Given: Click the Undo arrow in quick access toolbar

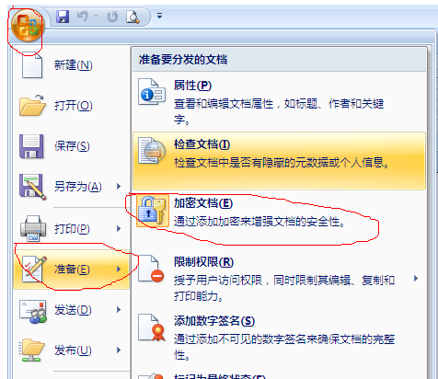Looking at the screenshot, I should (82, 16).
